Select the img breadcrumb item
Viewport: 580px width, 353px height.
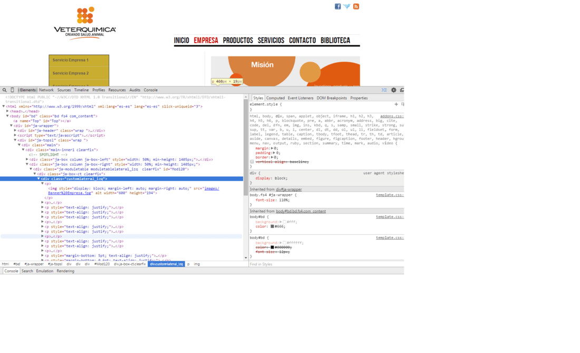click(x=197, y=264)
